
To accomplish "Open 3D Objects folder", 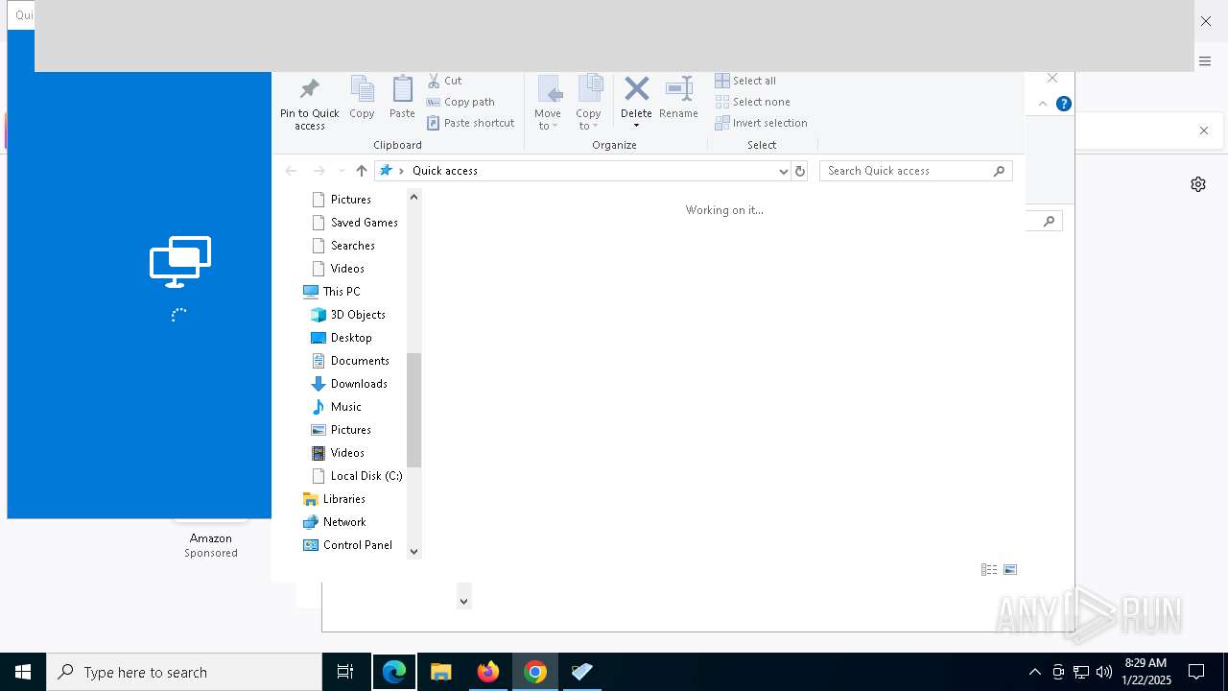I will click(x=348, y=315).
